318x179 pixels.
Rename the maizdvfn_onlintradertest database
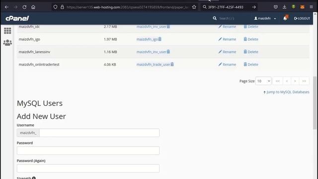click(x=227, y=64)
